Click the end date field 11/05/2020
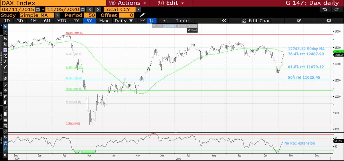 pyautogui.click(x=63, y=9)
